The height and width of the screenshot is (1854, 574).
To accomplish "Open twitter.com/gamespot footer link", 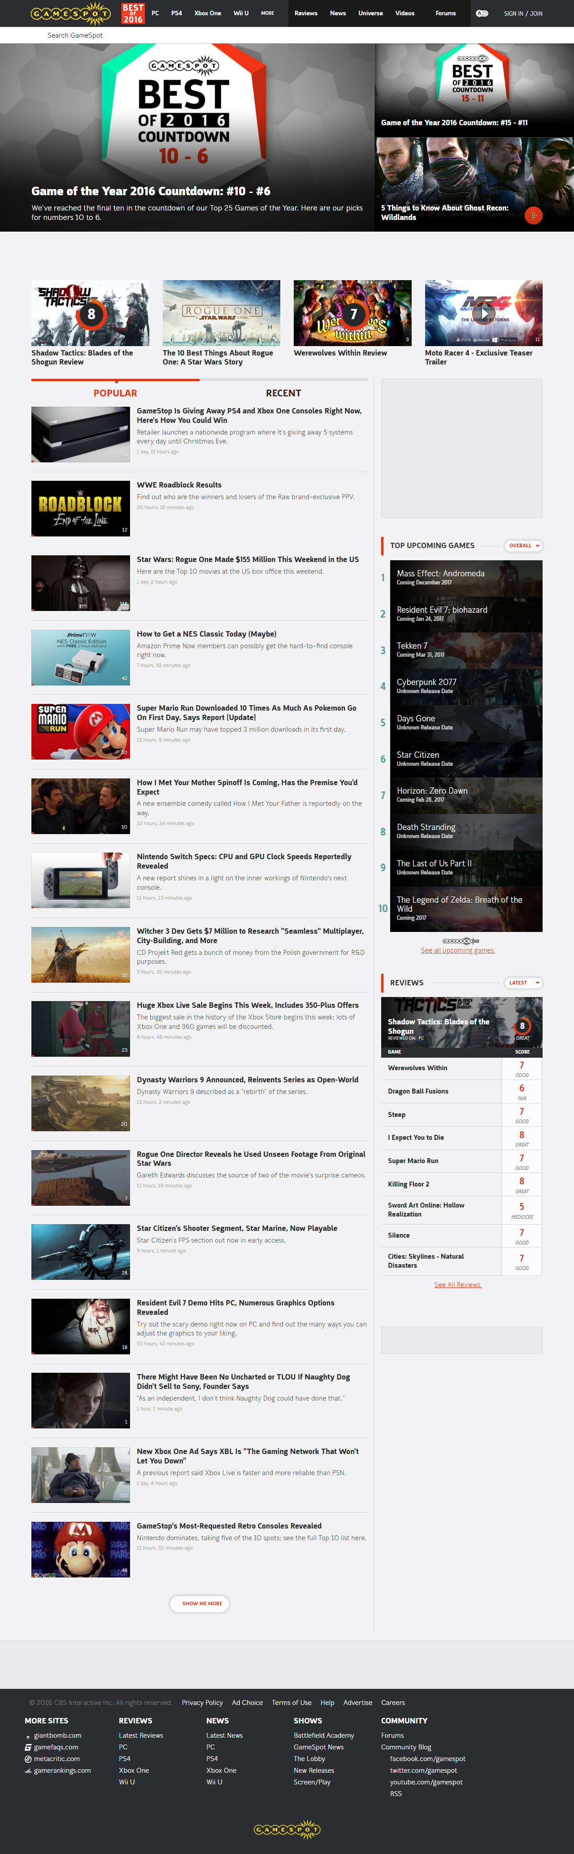I will (423, 1771).
